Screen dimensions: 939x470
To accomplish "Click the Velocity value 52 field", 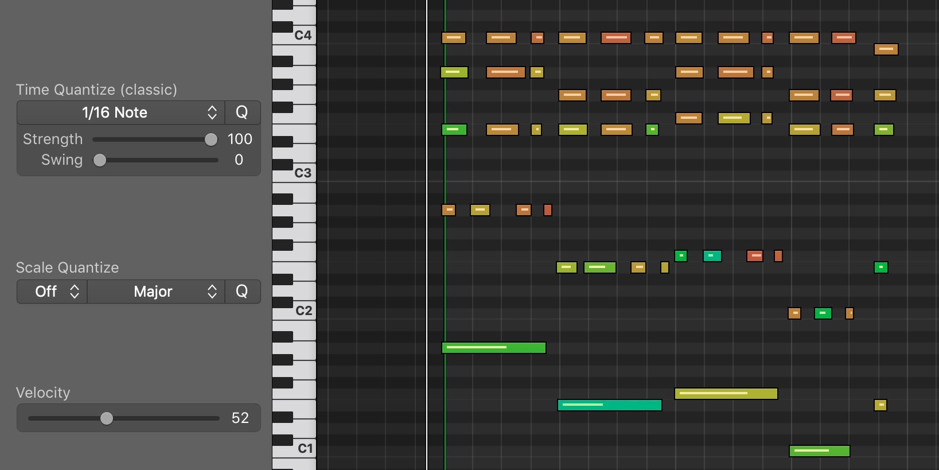I will coord(240,418).
